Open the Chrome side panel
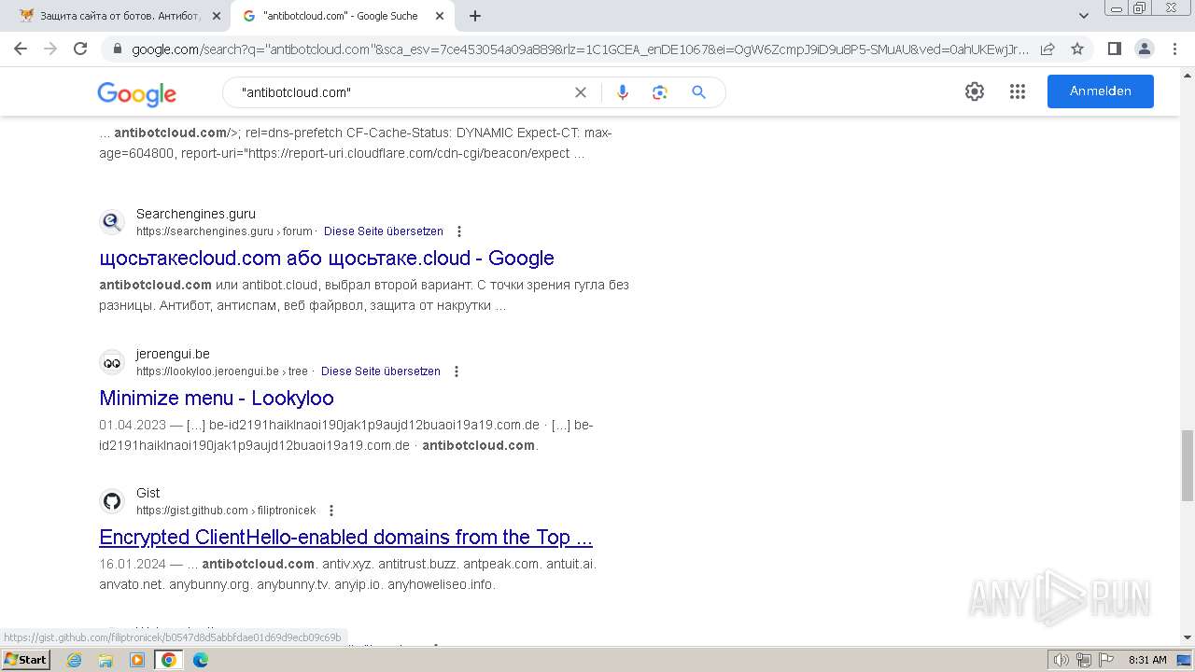This screenshot has height=672, width=1195. click(x=1114, y=49)
